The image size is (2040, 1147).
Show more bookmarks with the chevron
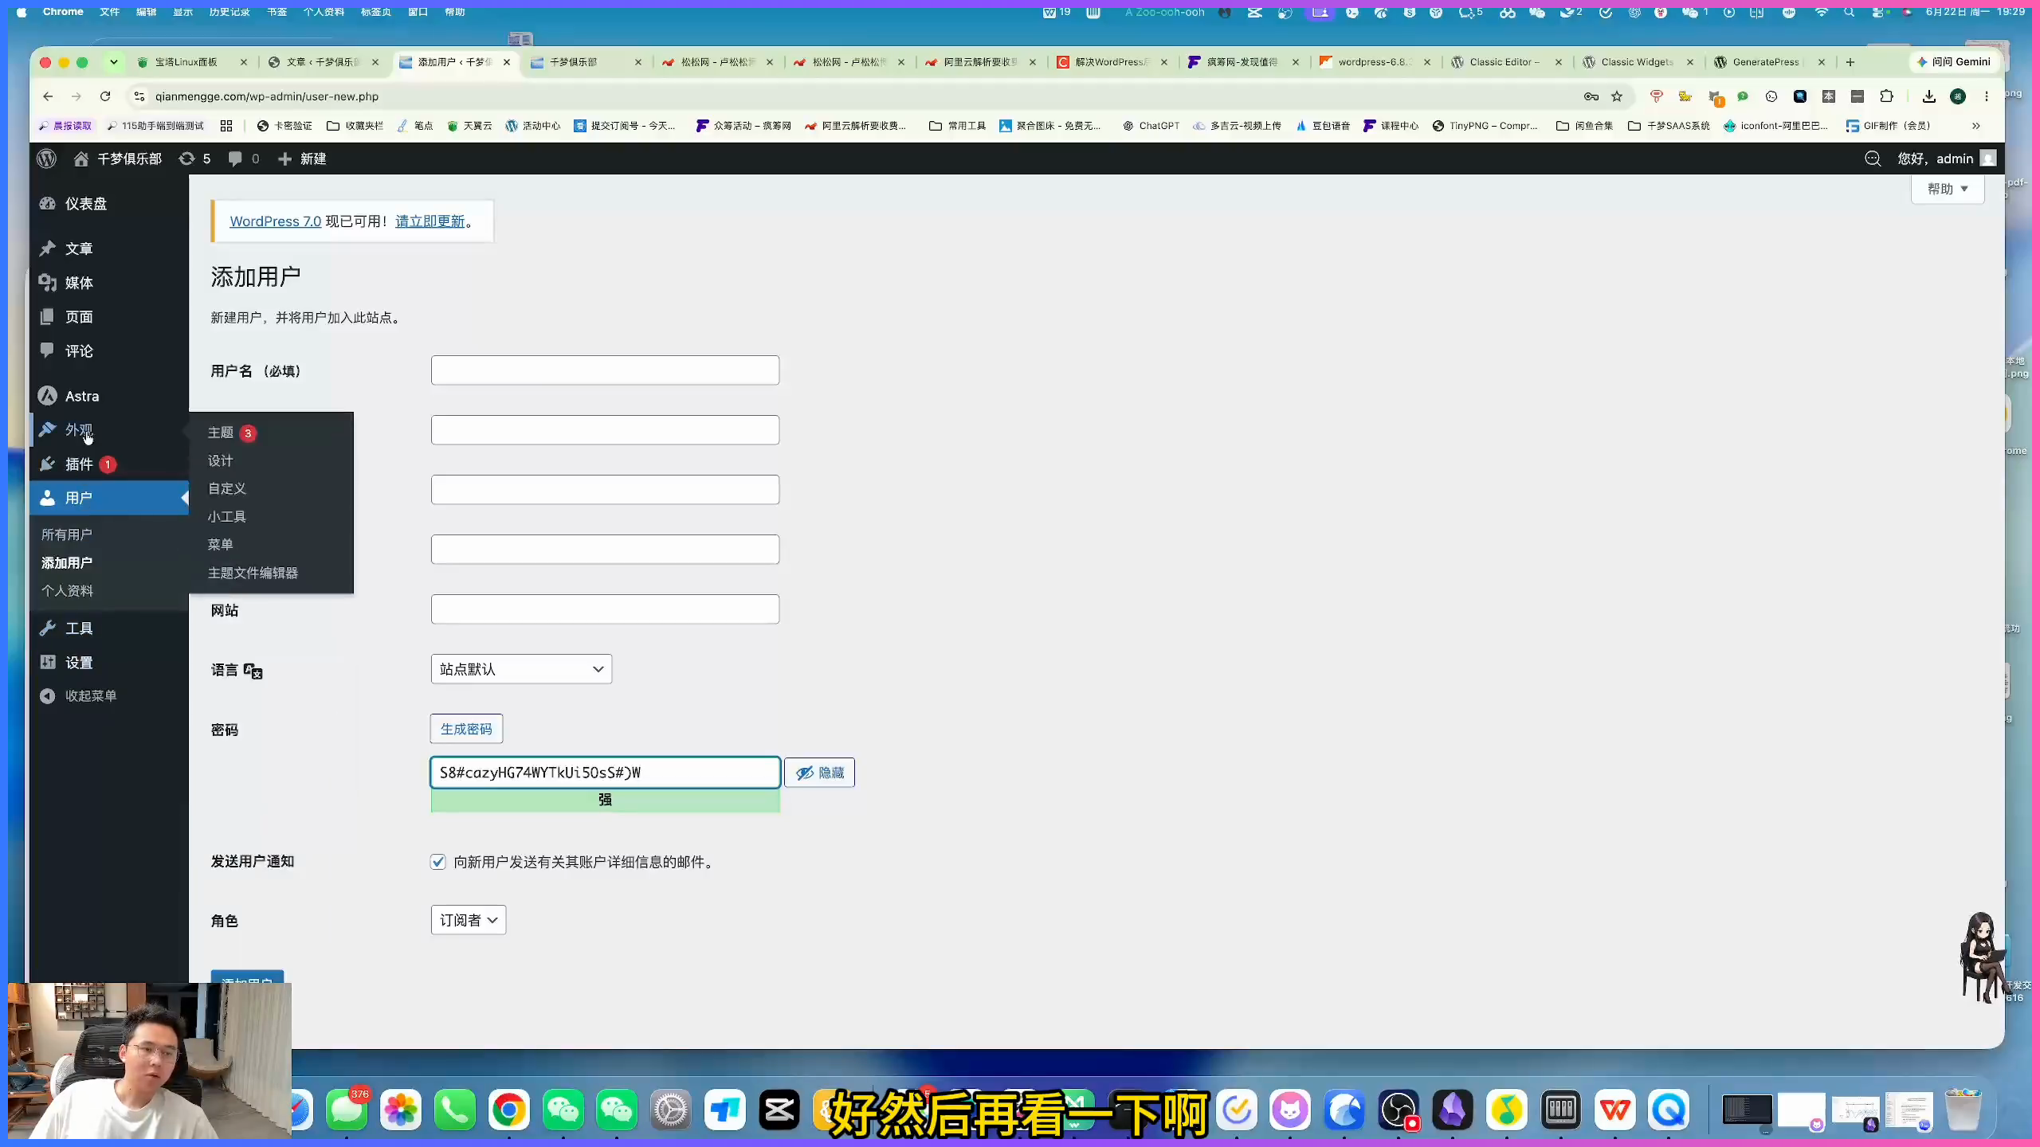click(1976, 126)
